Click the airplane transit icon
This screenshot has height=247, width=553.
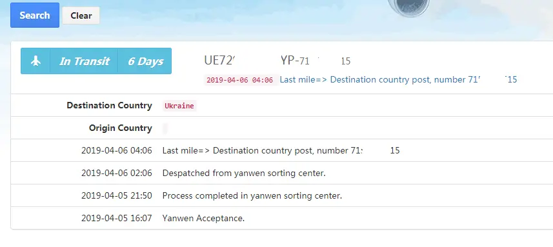35,61
